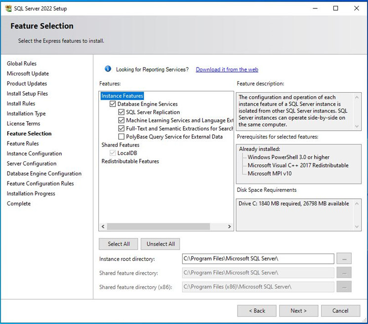This screenshot has height=324, width=368.
Task: Toggle the Database Engine Services checkbox
Action: coord(113,104)
